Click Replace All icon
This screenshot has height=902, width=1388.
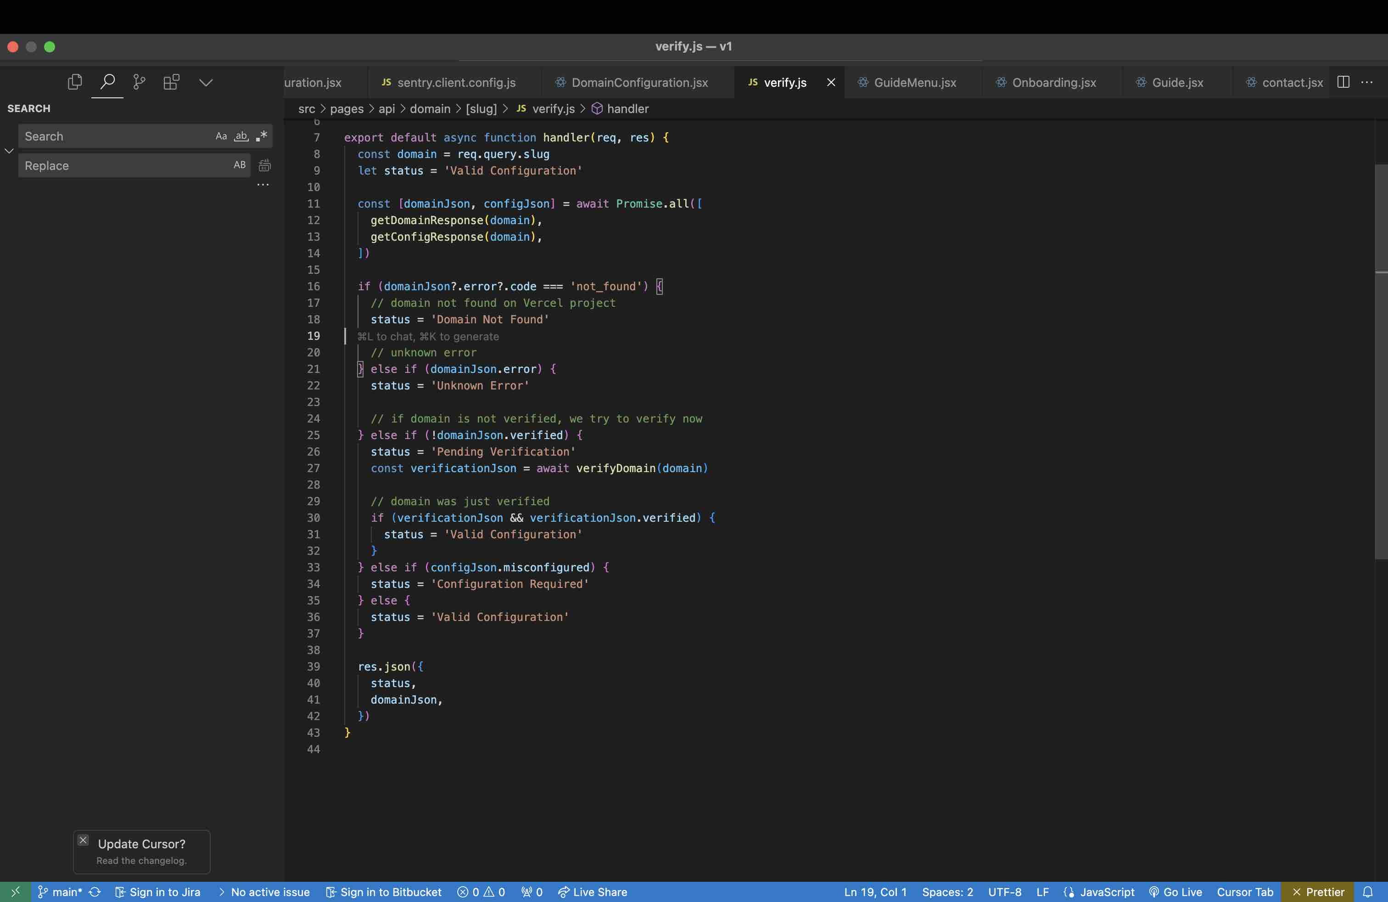[264, 166]
